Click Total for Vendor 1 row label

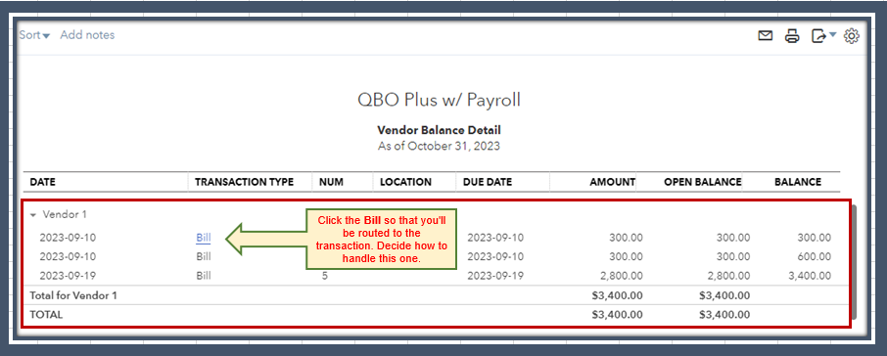(x=73, y=295)
